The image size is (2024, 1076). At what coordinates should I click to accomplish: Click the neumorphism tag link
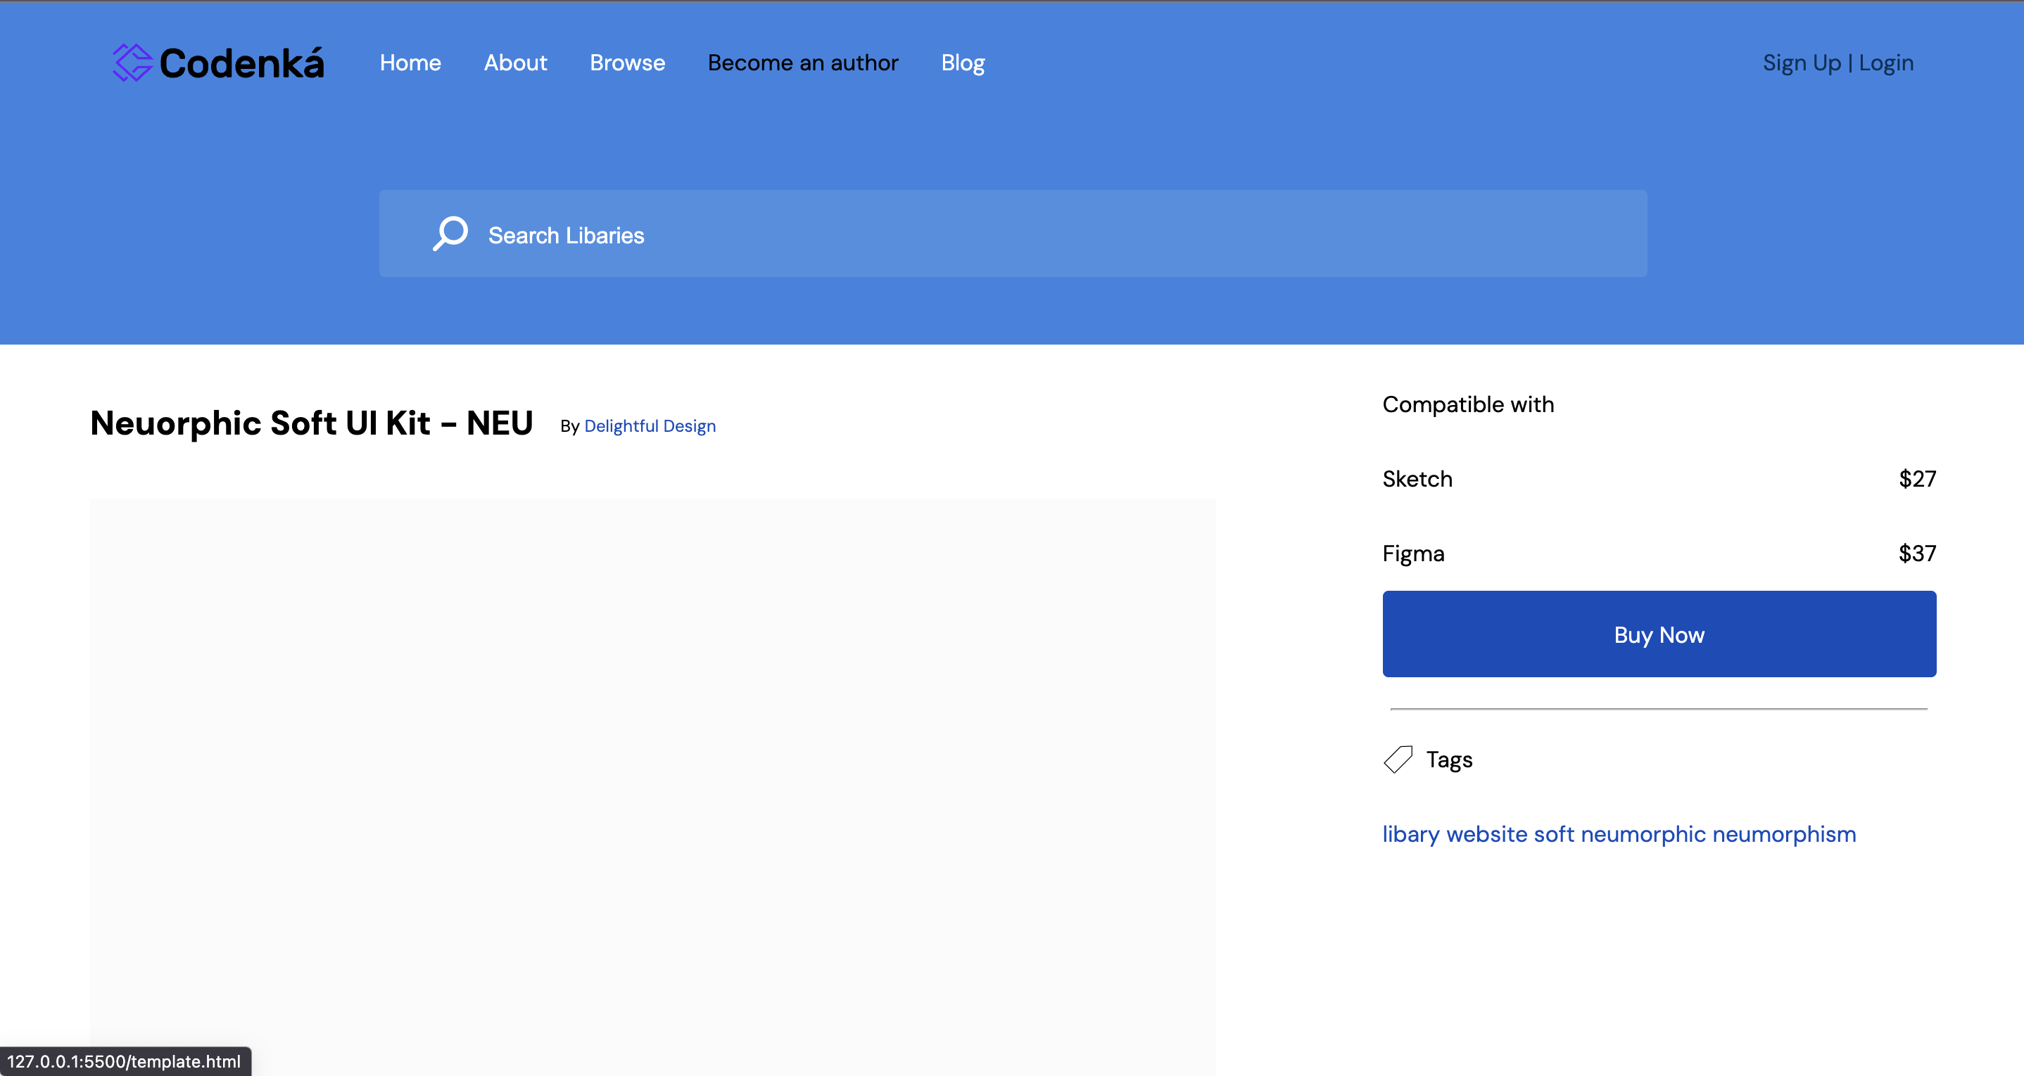click(1783, 834)
